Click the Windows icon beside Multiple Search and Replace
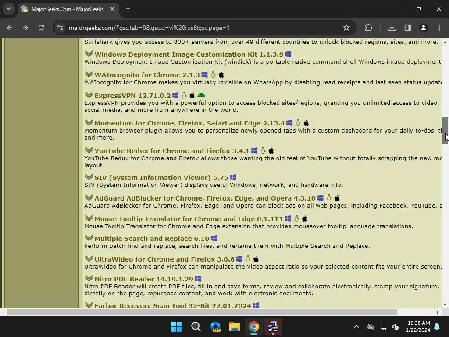 click(214, 238)
